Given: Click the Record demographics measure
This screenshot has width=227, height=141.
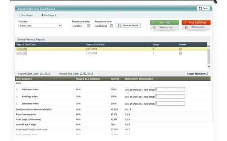Looking at the screenshot, I should click(x=26, y=114).
